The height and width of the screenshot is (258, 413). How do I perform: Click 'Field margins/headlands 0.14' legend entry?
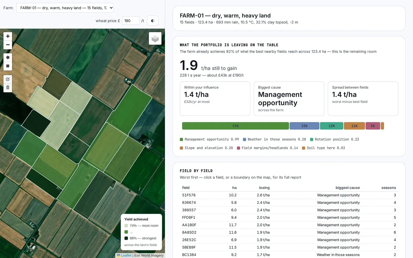(267, 148)
